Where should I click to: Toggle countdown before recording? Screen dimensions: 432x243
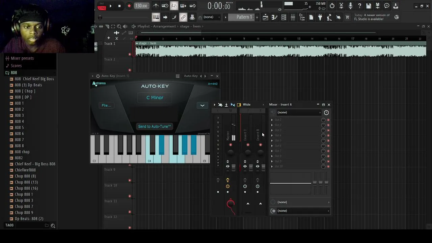174,6
